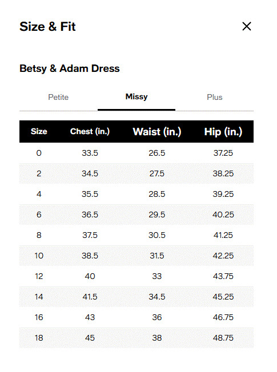Click the Hip (in.) column header
277x372 pixels.
[x=223, y=132]
